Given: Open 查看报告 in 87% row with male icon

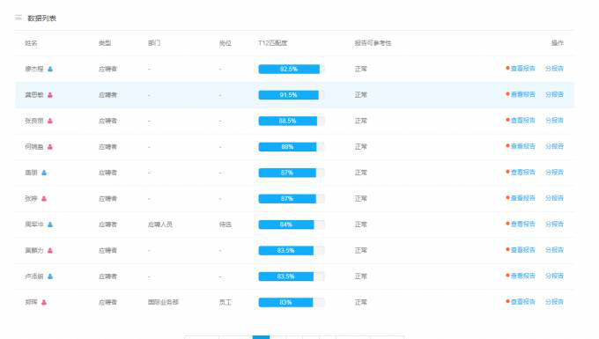Looking at the screenshot, I should coord(522,173).
